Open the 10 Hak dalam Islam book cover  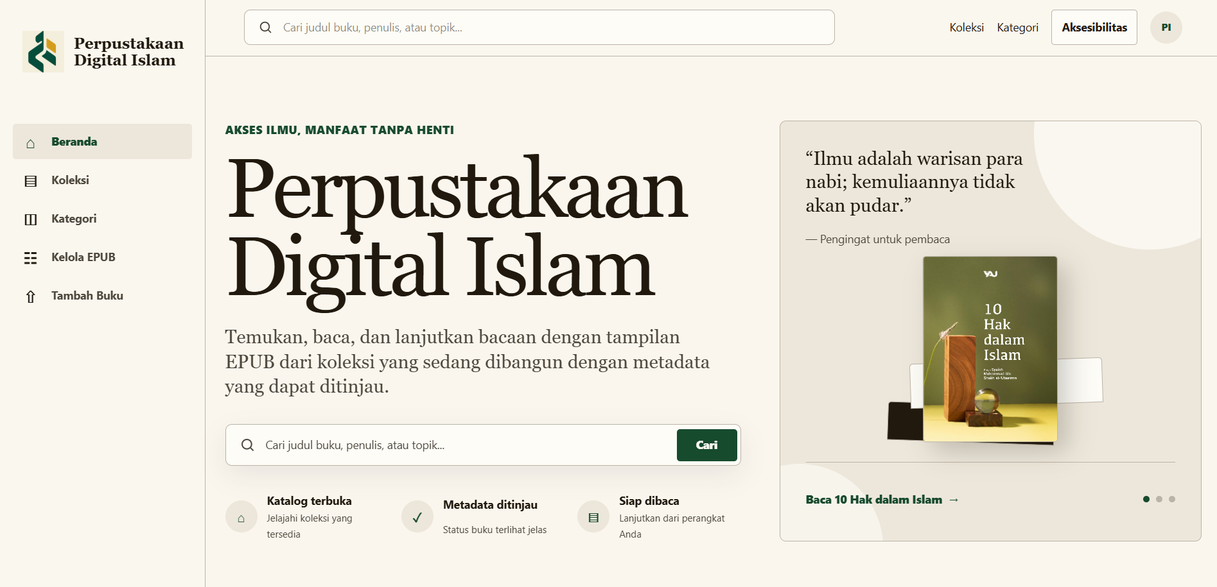click(x=990, y=349)
